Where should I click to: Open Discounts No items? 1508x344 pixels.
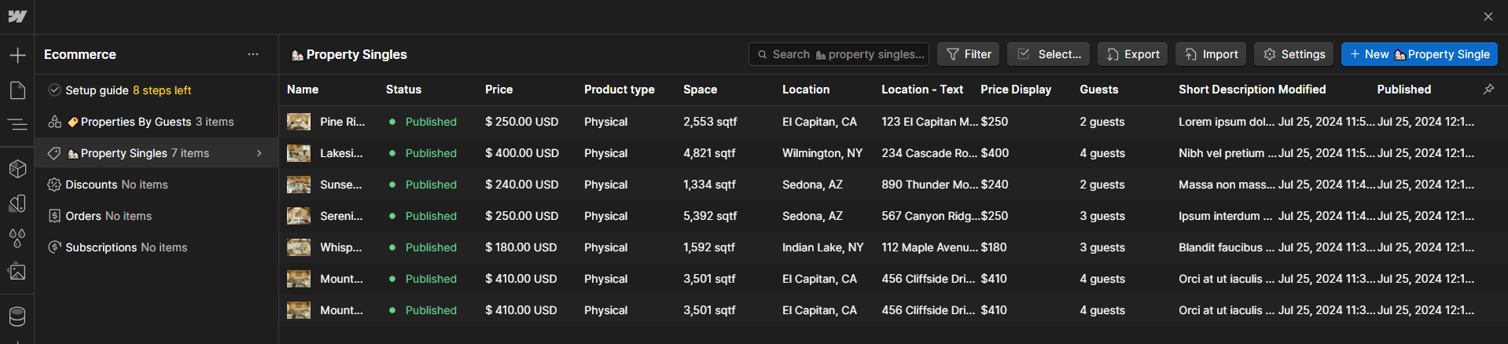tap(156, 185)
